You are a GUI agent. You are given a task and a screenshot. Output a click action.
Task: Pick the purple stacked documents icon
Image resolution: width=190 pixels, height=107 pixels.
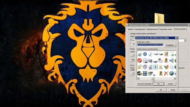tap(145, 67)
